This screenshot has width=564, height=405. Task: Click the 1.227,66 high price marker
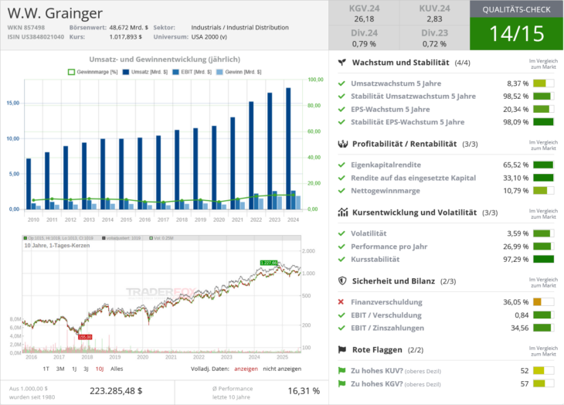point(269,263)
